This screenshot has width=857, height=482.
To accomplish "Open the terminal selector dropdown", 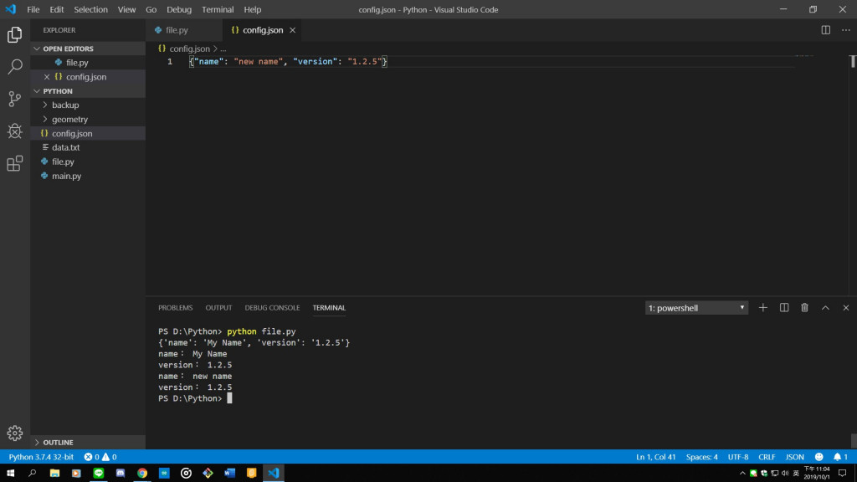I will [x=696, y=308].
